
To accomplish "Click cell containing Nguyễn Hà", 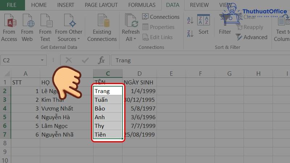I will tap(67, 117).
